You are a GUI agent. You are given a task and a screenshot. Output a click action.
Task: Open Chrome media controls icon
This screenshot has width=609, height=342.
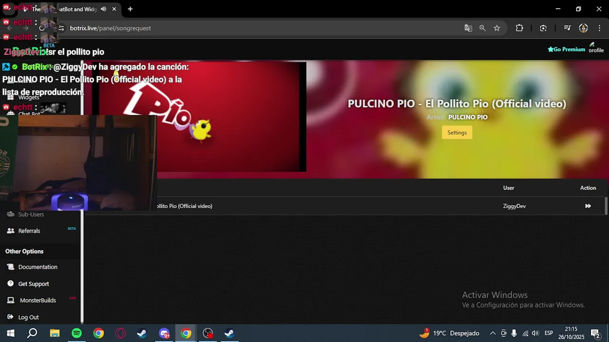tap(567, 28)
